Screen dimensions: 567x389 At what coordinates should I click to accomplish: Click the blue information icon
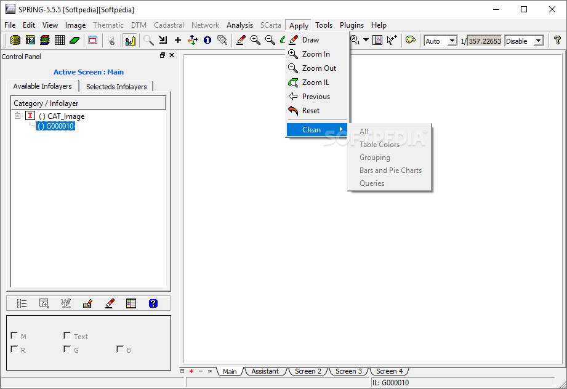pos(207,40)
